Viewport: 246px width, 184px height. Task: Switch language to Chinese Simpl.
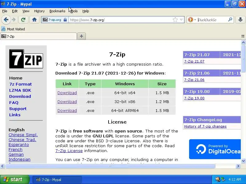click(x=23, y=135)
